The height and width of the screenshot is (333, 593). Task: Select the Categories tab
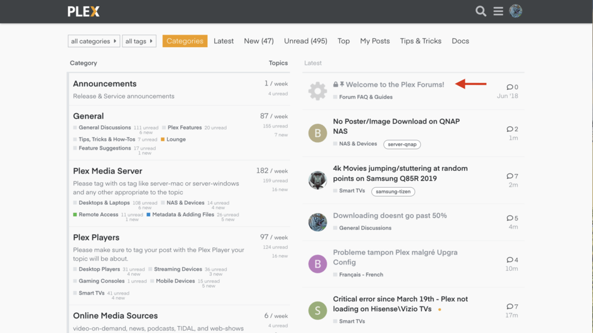(x=185, y=41)
